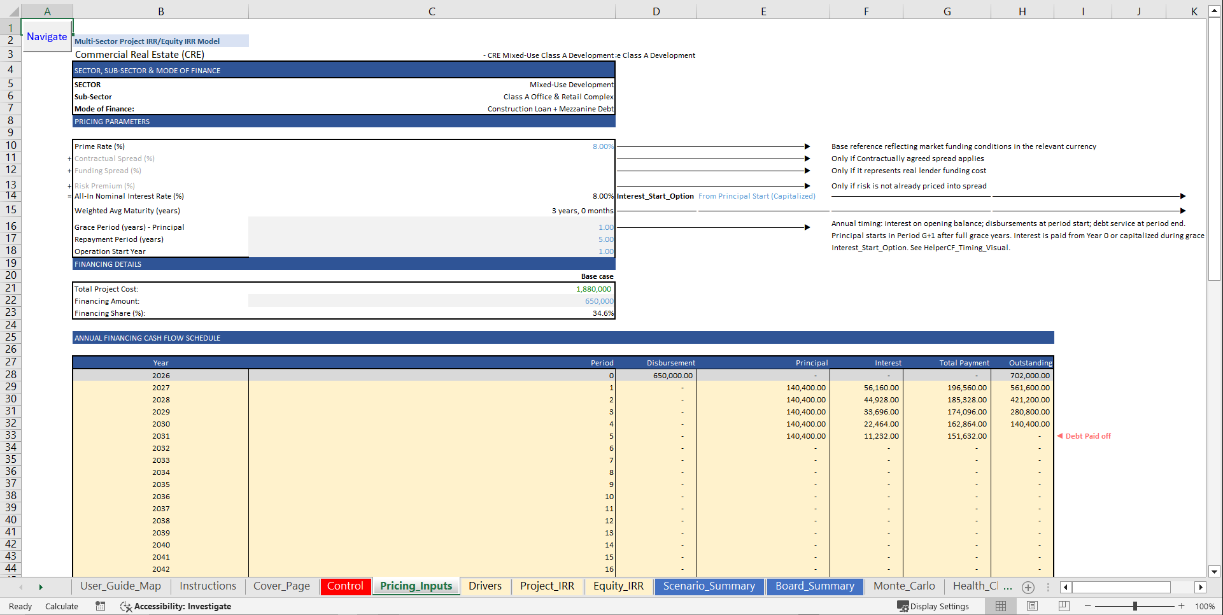Switch to the Scenario_Summary sheet tab
The height and width of the screenshot is (615, 1223).
709,586
